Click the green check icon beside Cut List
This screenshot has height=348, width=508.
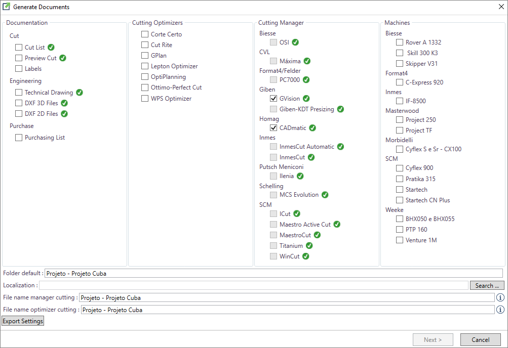point(51,47)
